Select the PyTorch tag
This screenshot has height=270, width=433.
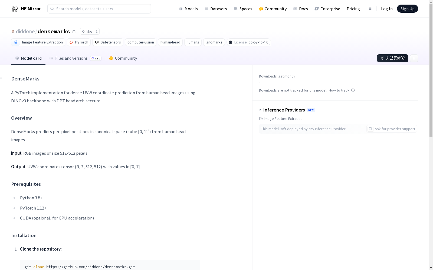click(79, 42)
